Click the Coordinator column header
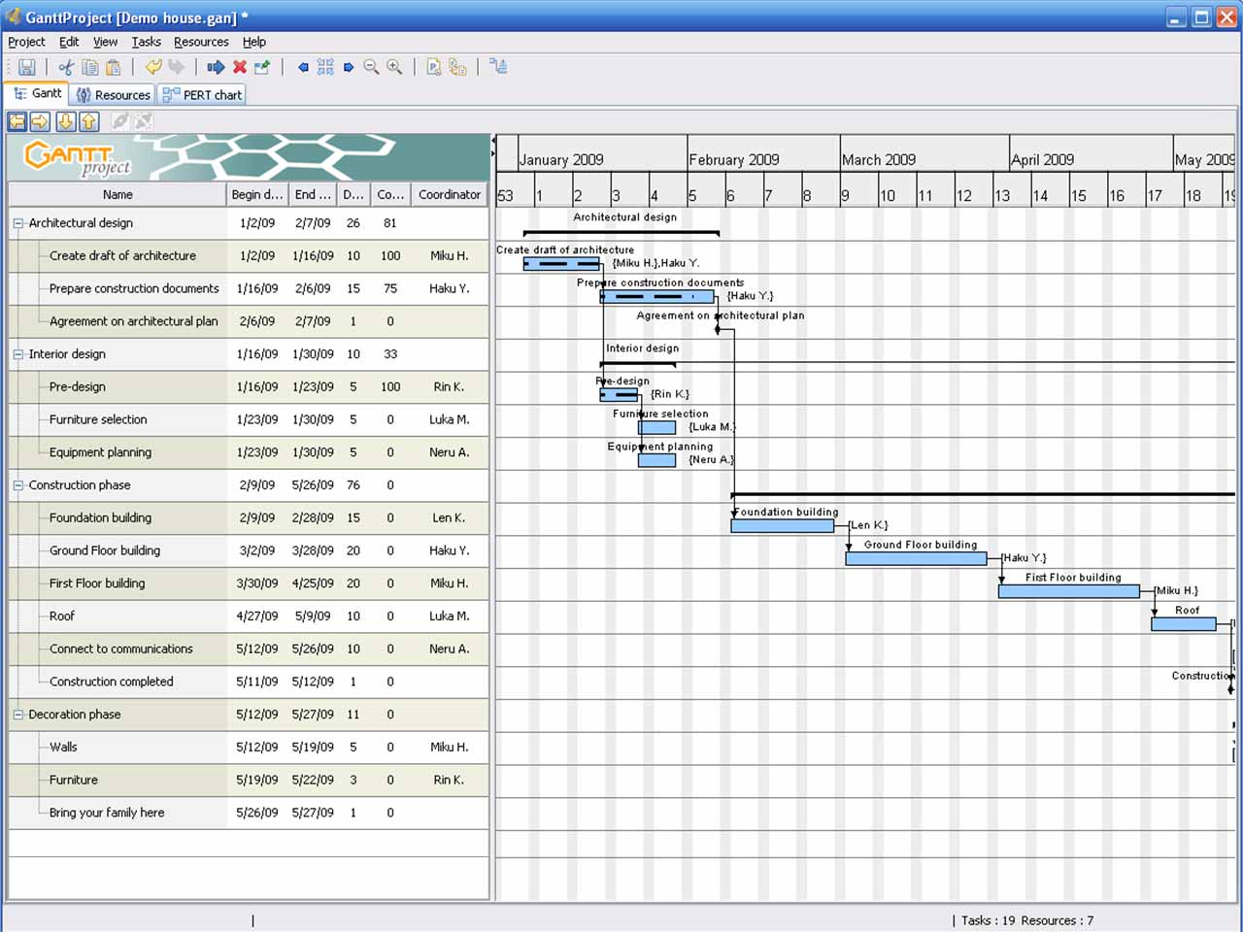 [x=450, y=194]
